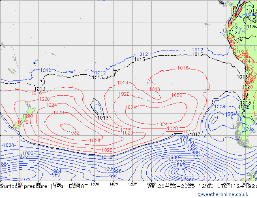This screenshot has height=198, width=257.
Task: Click the 1008 label at the map's left edge
Action: coord(9,145)
